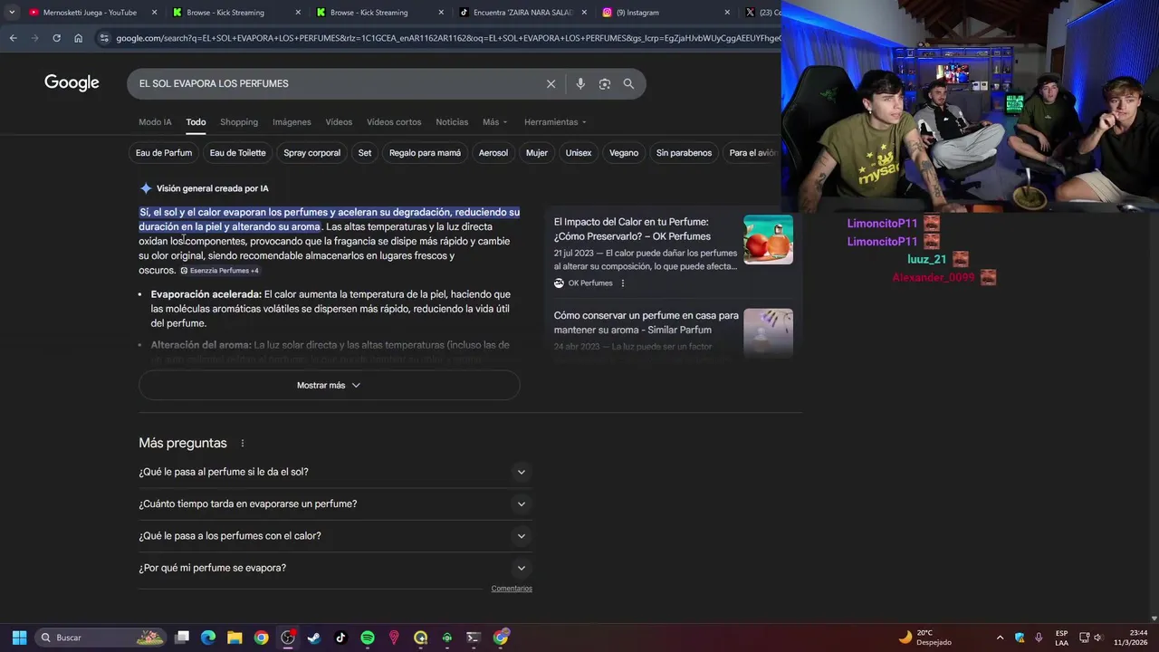Open the browser home button
Viewport: 1159px width, 652px height.
78,38
